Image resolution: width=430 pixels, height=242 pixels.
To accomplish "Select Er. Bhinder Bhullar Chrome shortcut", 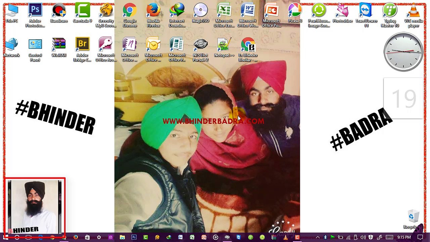I will click(248, 50).
